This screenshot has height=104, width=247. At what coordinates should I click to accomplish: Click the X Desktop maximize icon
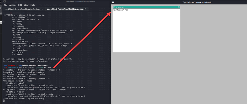click(179, 7)
